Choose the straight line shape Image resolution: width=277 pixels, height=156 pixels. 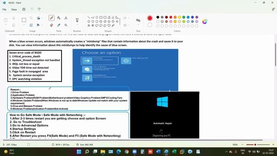click(89, 17)
